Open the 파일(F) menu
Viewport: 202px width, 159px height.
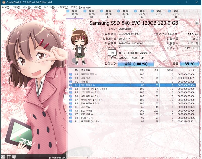point(6,7)
